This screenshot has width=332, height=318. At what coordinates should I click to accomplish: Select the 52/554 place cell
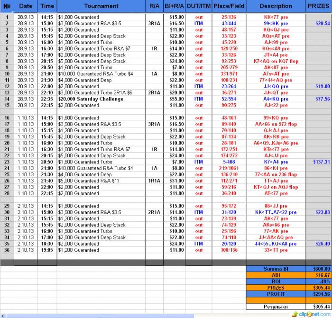pos(229,99)
